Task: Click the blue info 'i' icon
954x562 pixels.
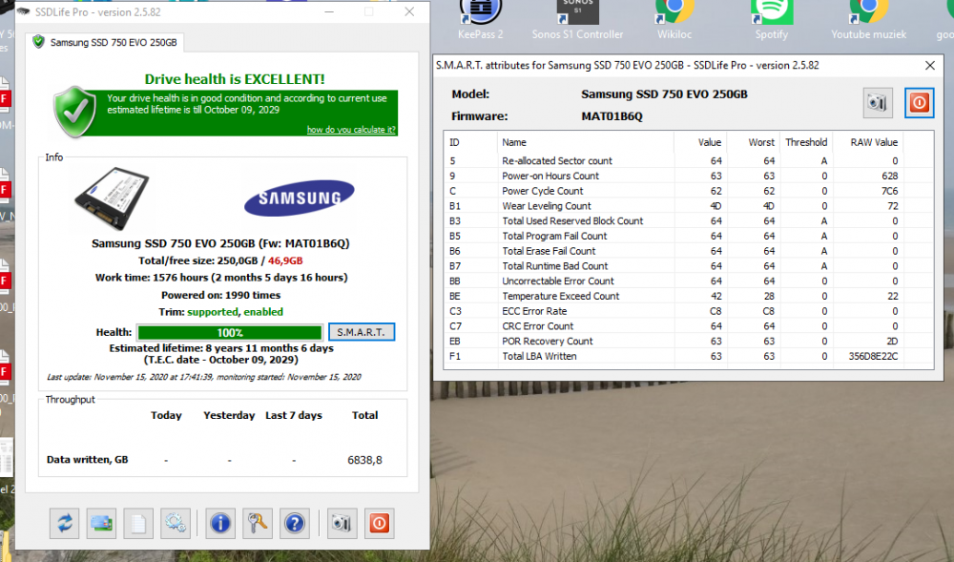Action: tap(220, 523)
